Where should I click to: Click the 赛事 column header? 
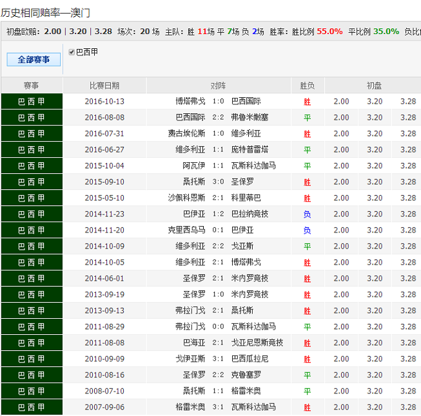[32, 86]
